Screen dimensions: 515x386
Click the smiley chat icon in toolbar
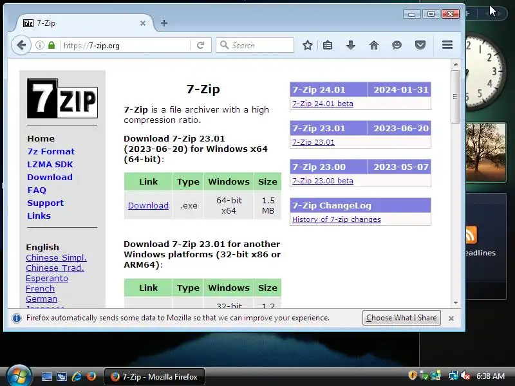[397, 45]
